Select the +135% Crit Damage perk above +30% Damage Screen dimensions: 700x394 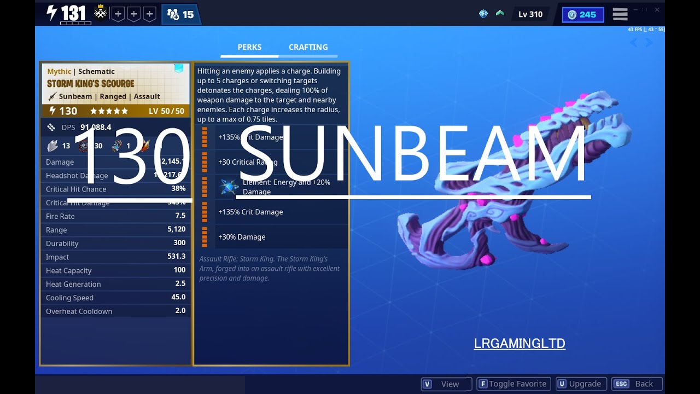[x=282, y=212]
